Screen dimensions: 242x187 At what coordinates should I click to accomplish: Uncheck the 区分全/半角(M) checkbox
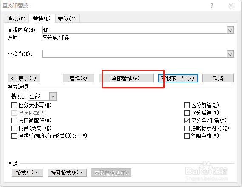click(187, 120)
